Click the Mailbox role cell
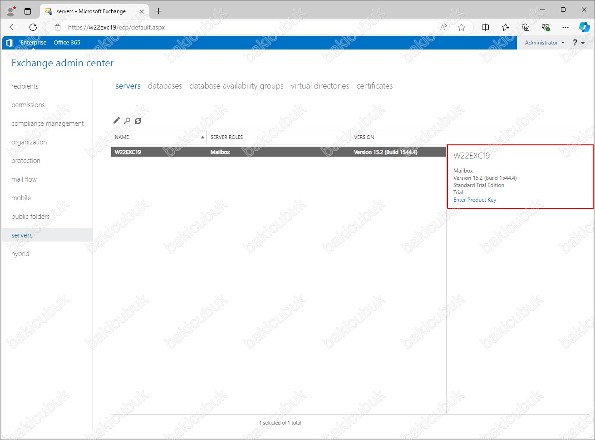 point(220,152)
